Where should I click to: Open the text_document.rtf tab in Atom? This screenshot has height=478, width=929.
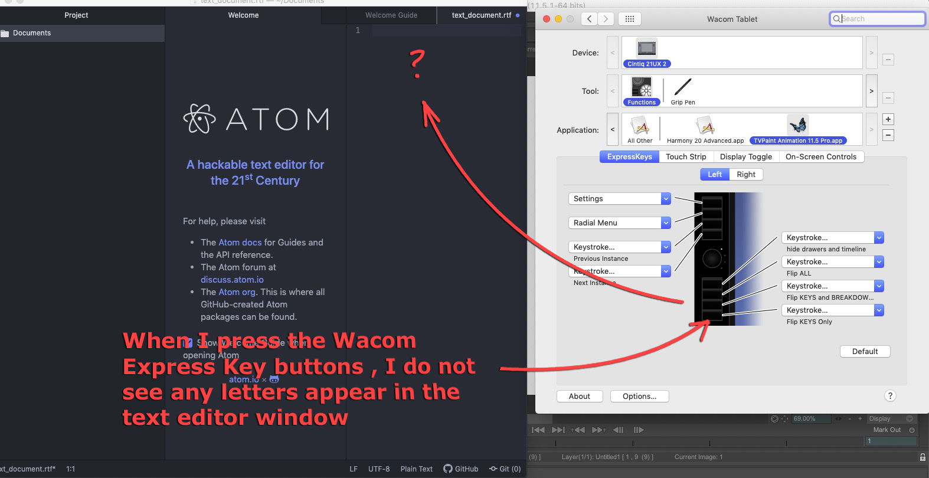click(x=482, y=15)
